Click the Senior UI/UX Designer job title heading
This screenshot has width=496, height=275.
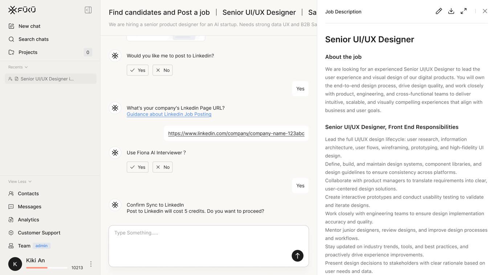369,39
